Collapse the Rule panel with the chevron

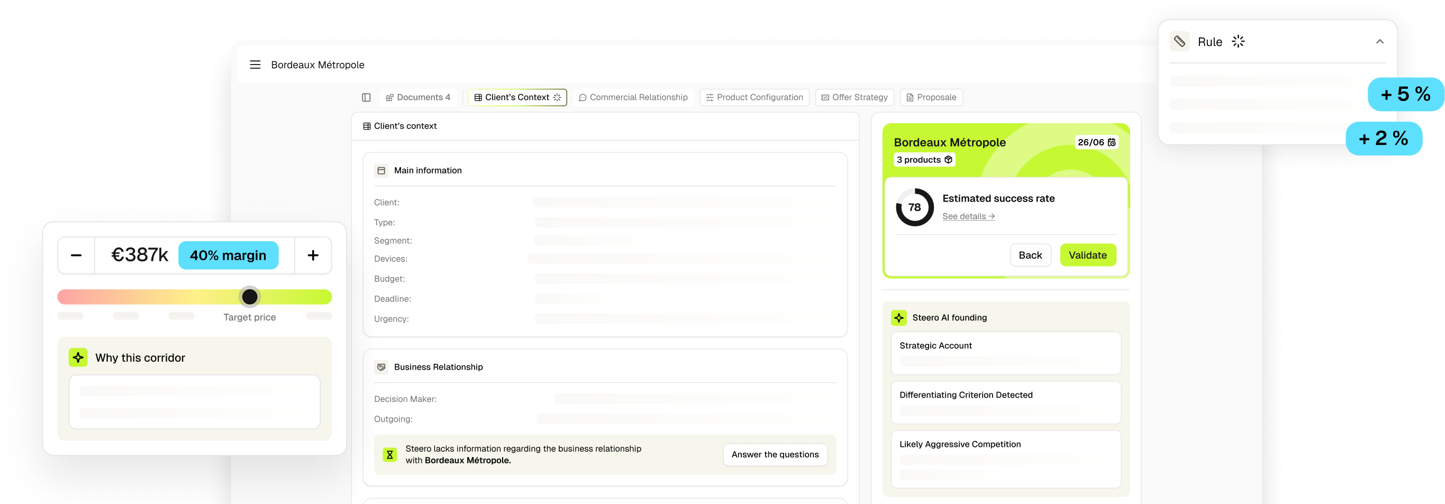[x=1380, y=41]
